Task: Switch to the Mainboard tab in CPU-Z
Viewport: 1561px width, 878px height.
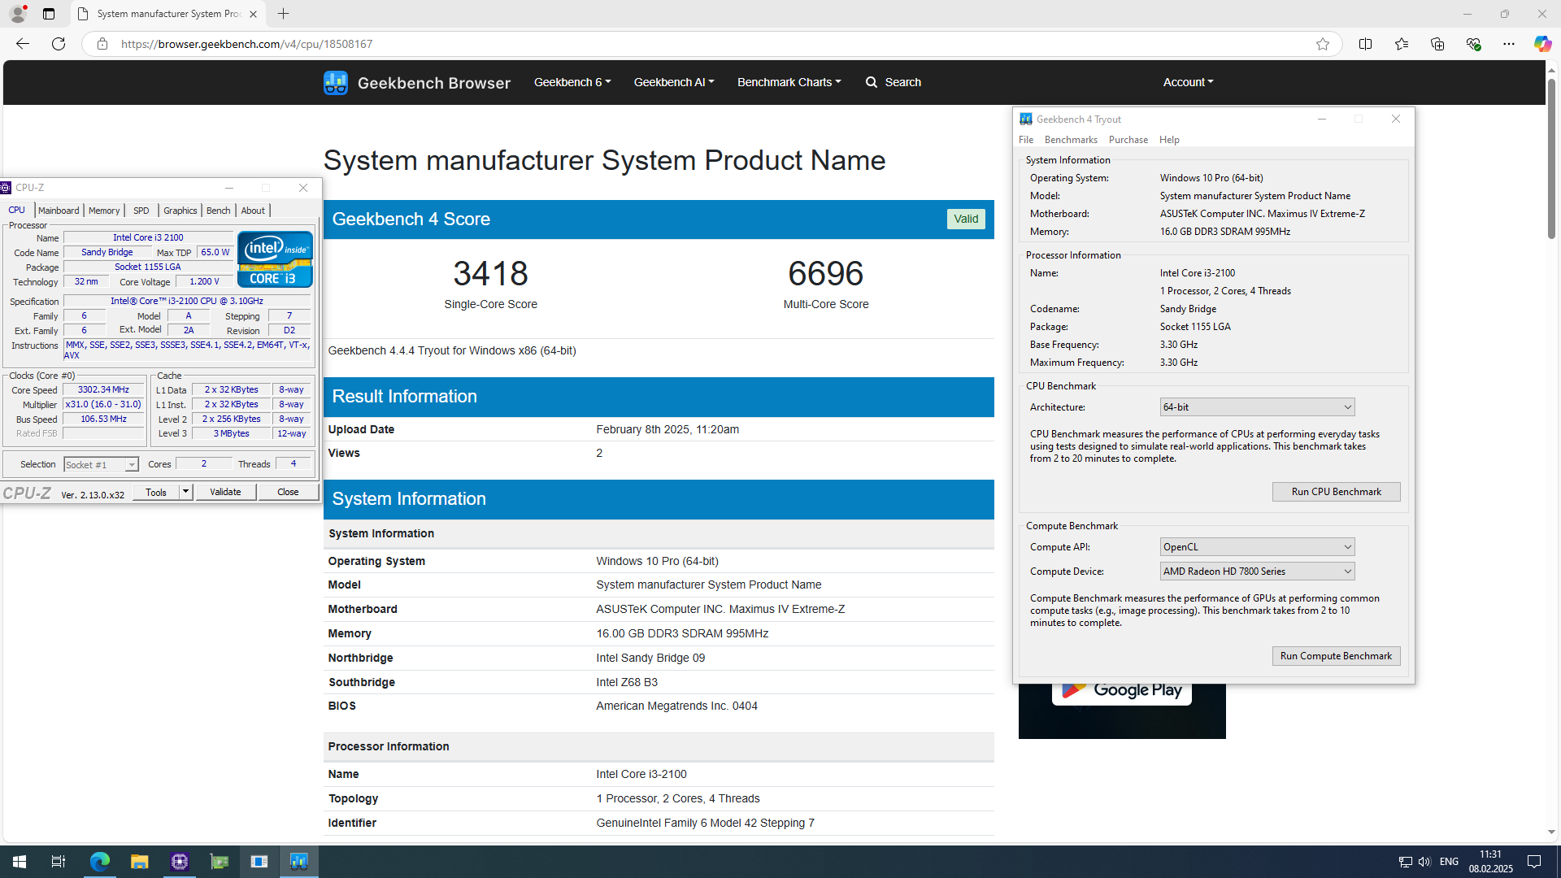Action: 59,211
